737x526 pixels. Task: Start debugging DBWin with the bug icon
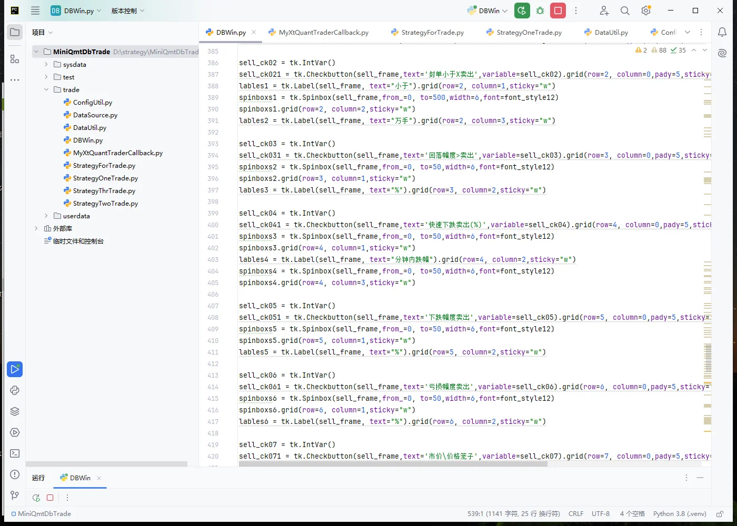tap(540, 11)
